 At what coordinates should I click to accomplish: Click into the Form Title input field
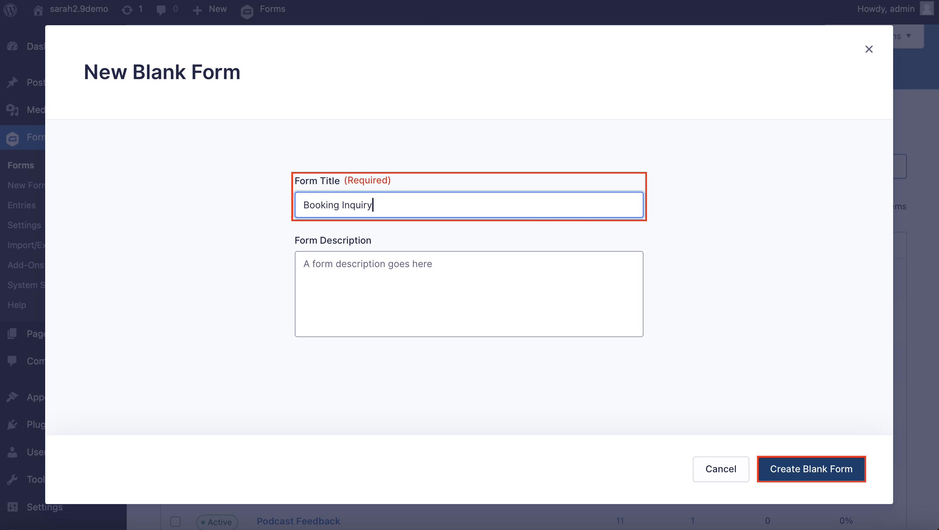469,205
